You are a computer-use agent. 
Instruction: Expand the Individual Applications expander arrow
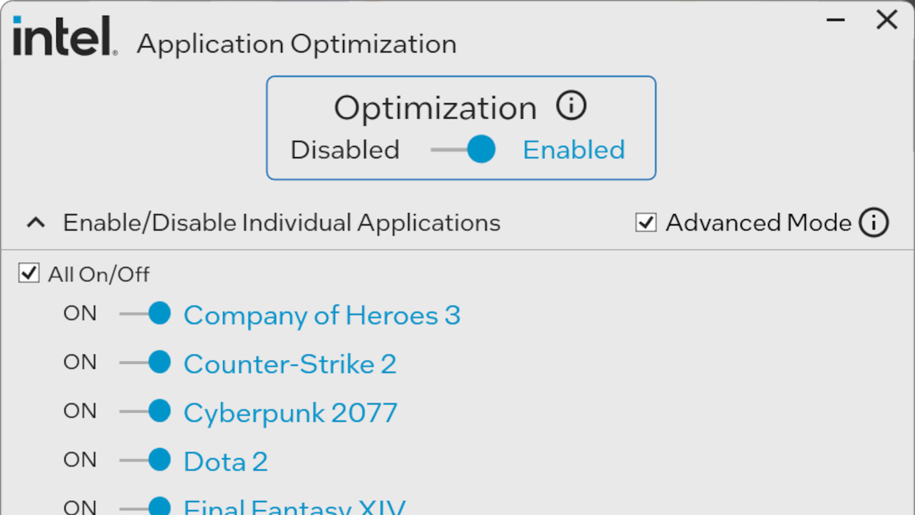pos(35,222)
